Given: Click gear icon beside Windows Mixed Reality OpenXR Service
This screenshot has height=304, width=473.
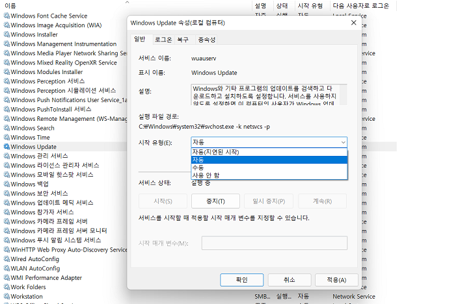Looking at the screenshot, I should tap(7, 62).
